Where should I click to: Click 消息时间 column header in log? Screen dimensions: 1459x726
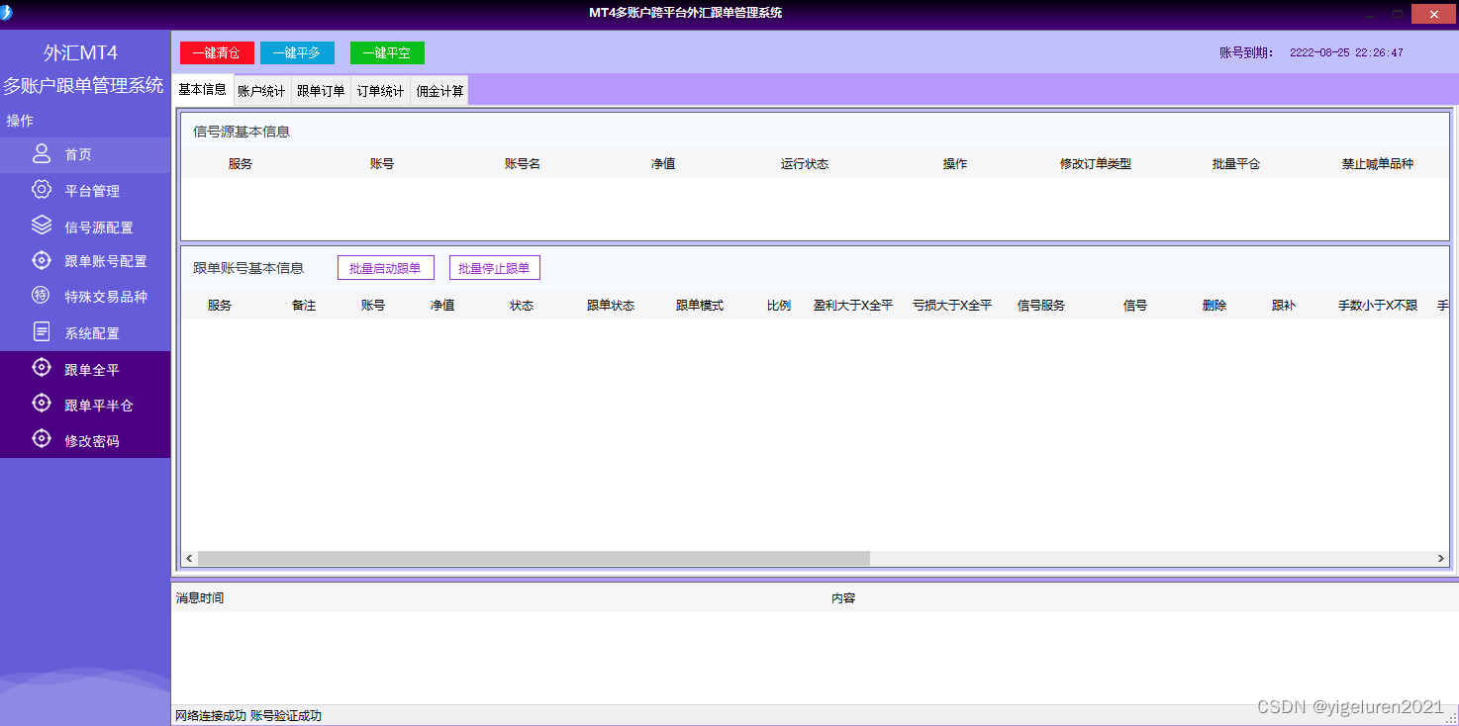click(200, 598)
